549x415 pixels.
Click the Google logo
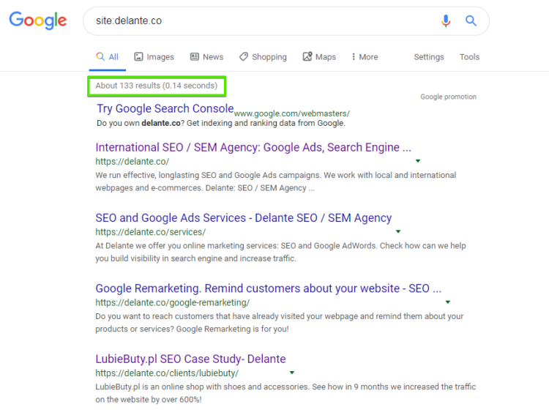(x=38, y=20)
